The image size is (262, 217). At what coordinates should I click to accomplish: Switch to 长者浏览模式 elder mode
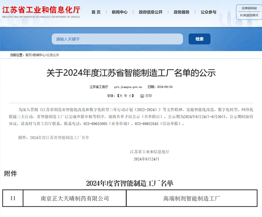[248, 16]
